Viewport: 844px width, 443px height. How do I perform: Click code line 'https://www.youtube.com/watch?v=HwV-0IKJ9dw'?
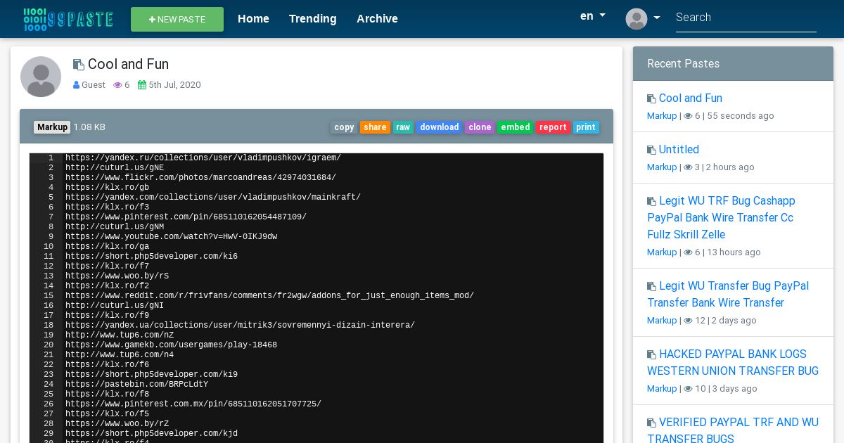point(171,237)
